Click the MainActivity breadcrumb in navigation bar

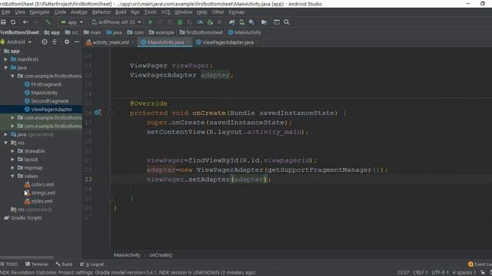point(244,32)
